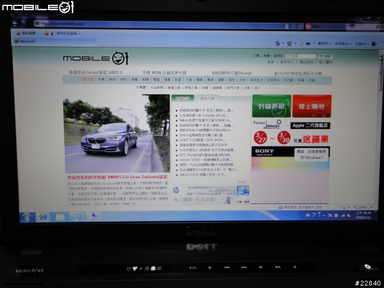Click GPS in the category nav bar
Viewport: 384px width, 288px height.
124,79
